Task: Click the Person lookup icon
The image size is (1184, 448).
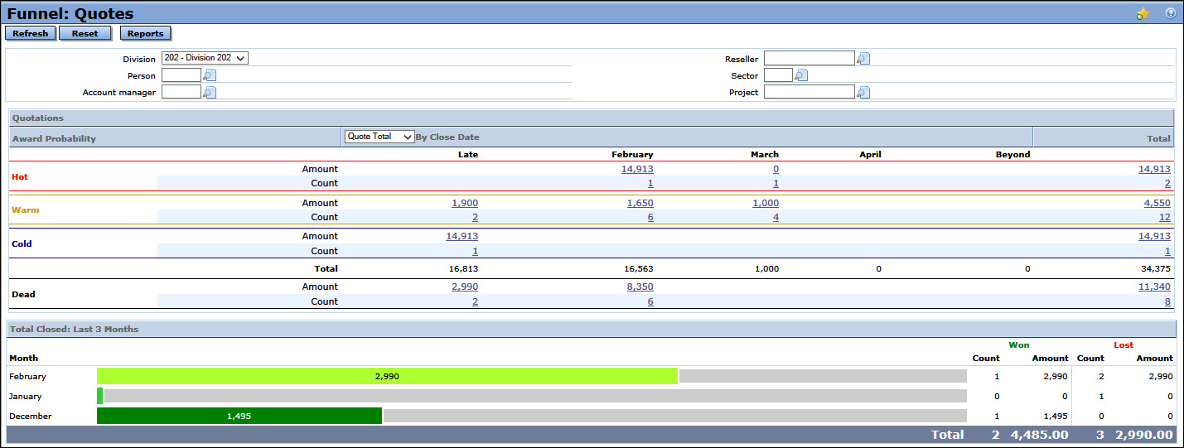Action: click(210, 75)
